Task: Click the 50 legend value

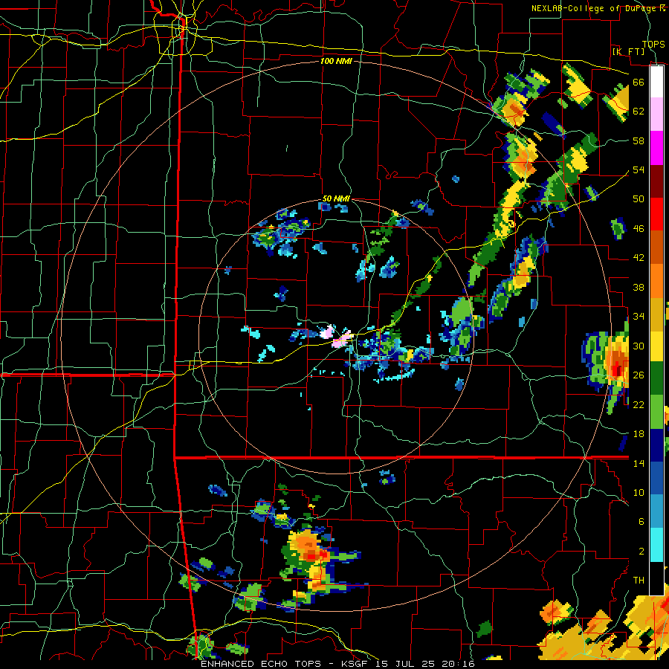Action: [639, 199]
